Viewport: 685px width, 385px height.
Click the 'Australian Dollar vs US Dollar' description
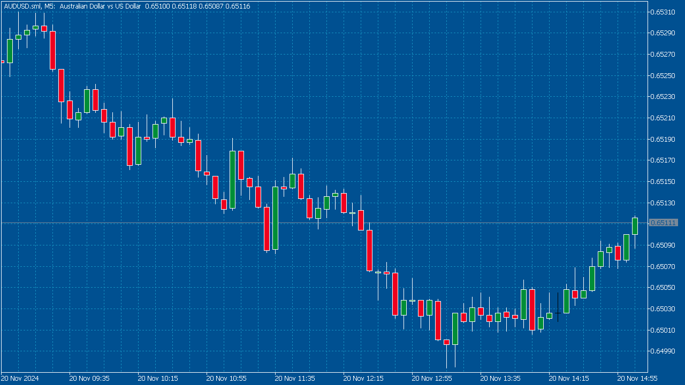pyautogui.click(x=101, y=6)
